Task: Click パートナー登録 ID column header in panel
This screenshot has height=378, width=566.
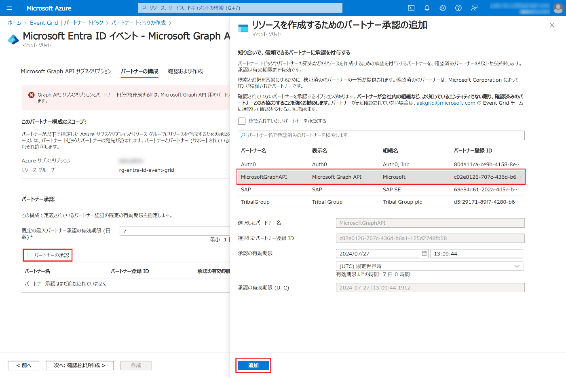Action: click(x=473, y=150)
